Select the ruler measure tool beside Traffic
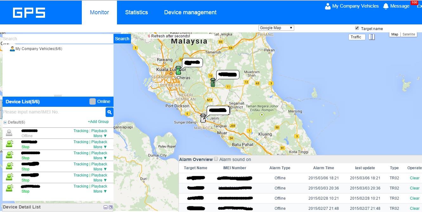Viewport: 422px width, 212px height. click(x=372, y=37)
